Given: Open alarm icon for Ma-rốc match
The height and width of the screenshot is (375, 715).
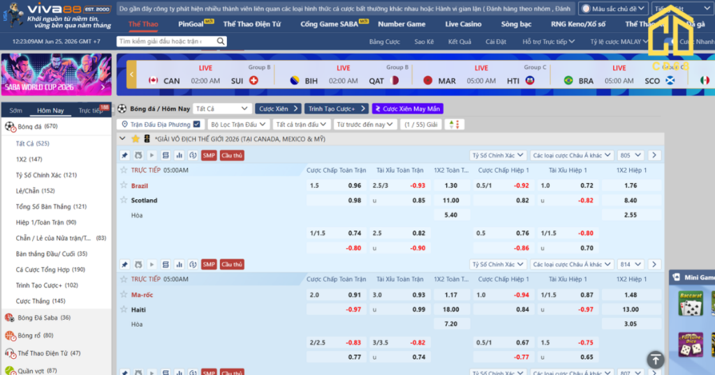Looking at the screenshot, I should pyautogui.click(x=138, y=264).
